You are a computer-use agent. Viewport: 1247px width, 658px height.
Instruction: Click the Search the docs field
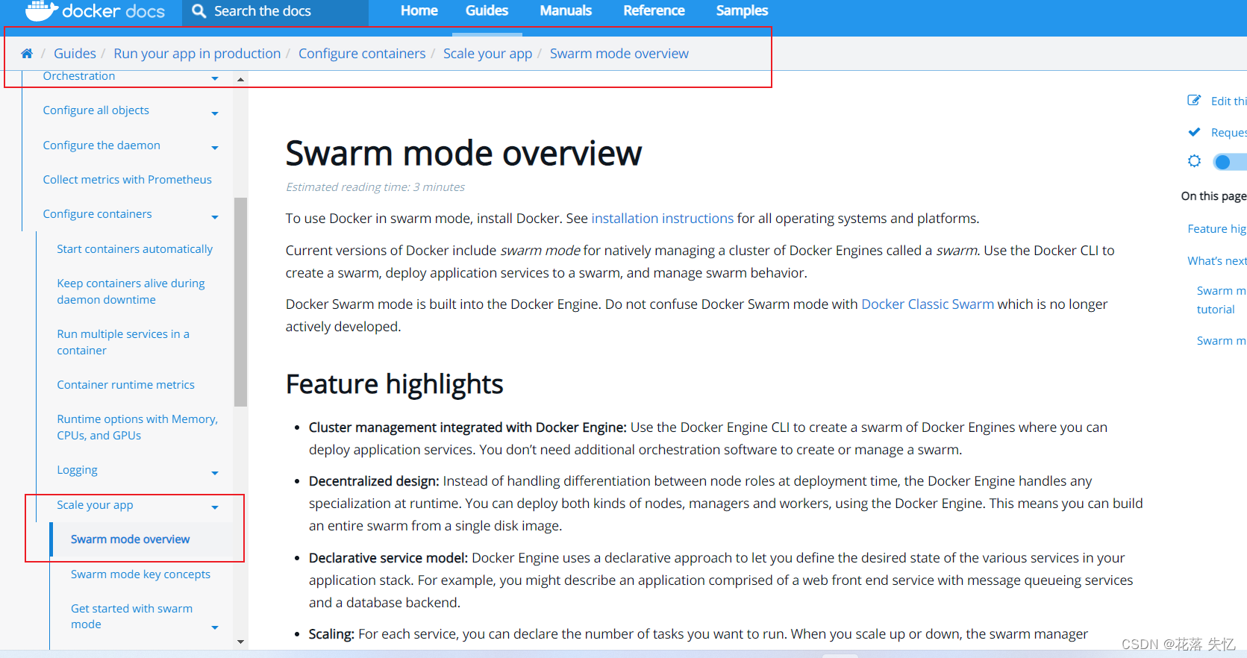(275, 12)
